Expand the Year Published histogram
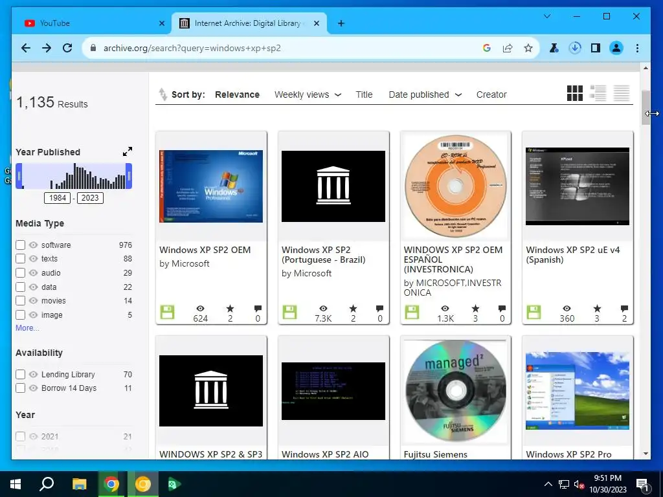663x497 pixels. click(x=128, y=151)
